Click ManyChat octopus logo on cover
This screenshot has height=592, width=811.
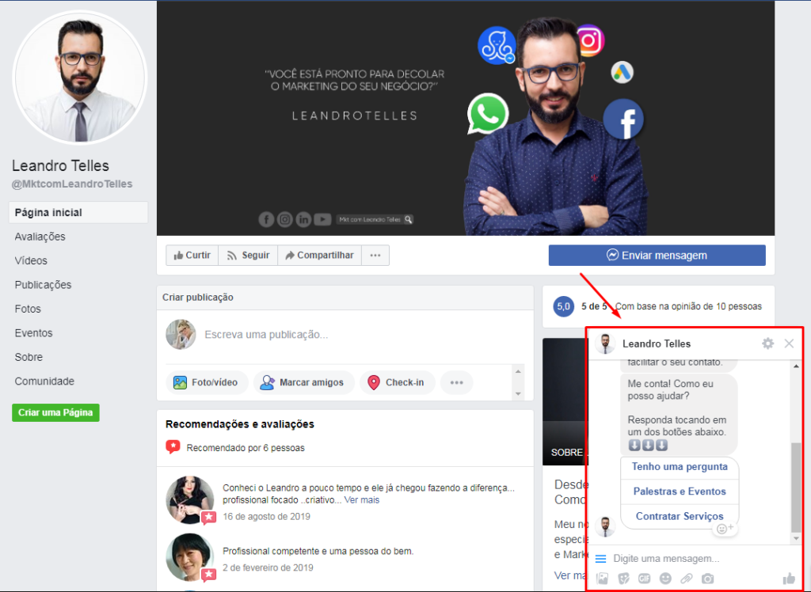497,45
